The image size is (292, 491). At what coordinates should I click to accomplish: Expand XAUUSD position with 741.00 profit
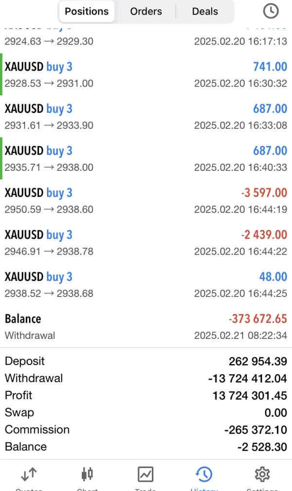tap(146, 75)
